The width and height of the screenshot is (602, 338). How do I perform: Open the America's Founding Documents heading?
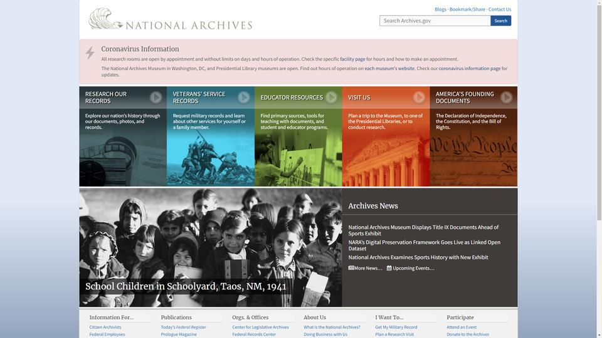[465, 98]
